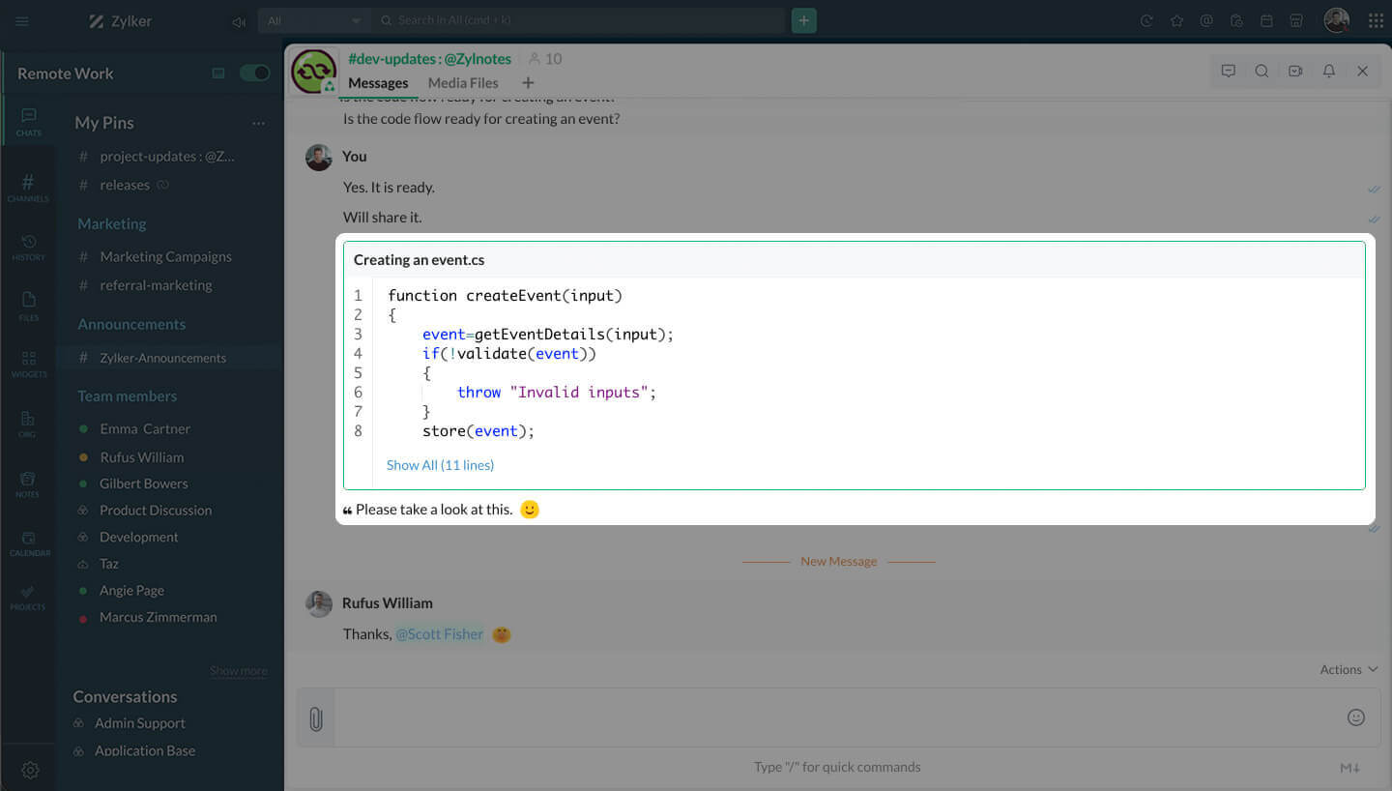Screen dimensions: 1392x791
Task: Open the emoji picker in message box
Action: [x=1356, y=717]
